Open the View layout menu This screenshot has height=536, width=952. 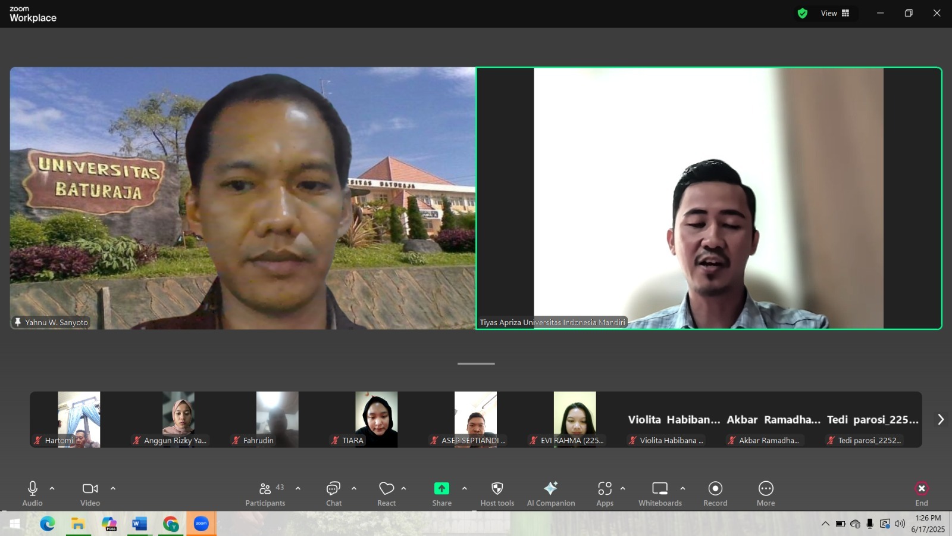coord(835,13)
